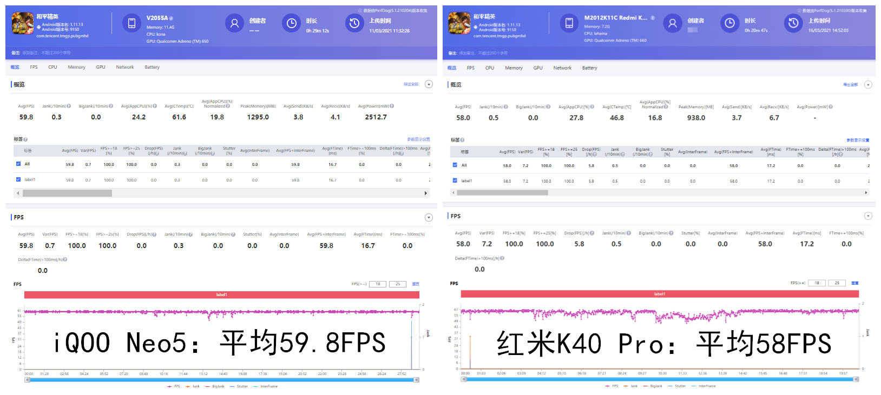This screenshot has height=395, width=881.
Task: Click the blue time-range slider under Redmi chart
Action: 660,379
